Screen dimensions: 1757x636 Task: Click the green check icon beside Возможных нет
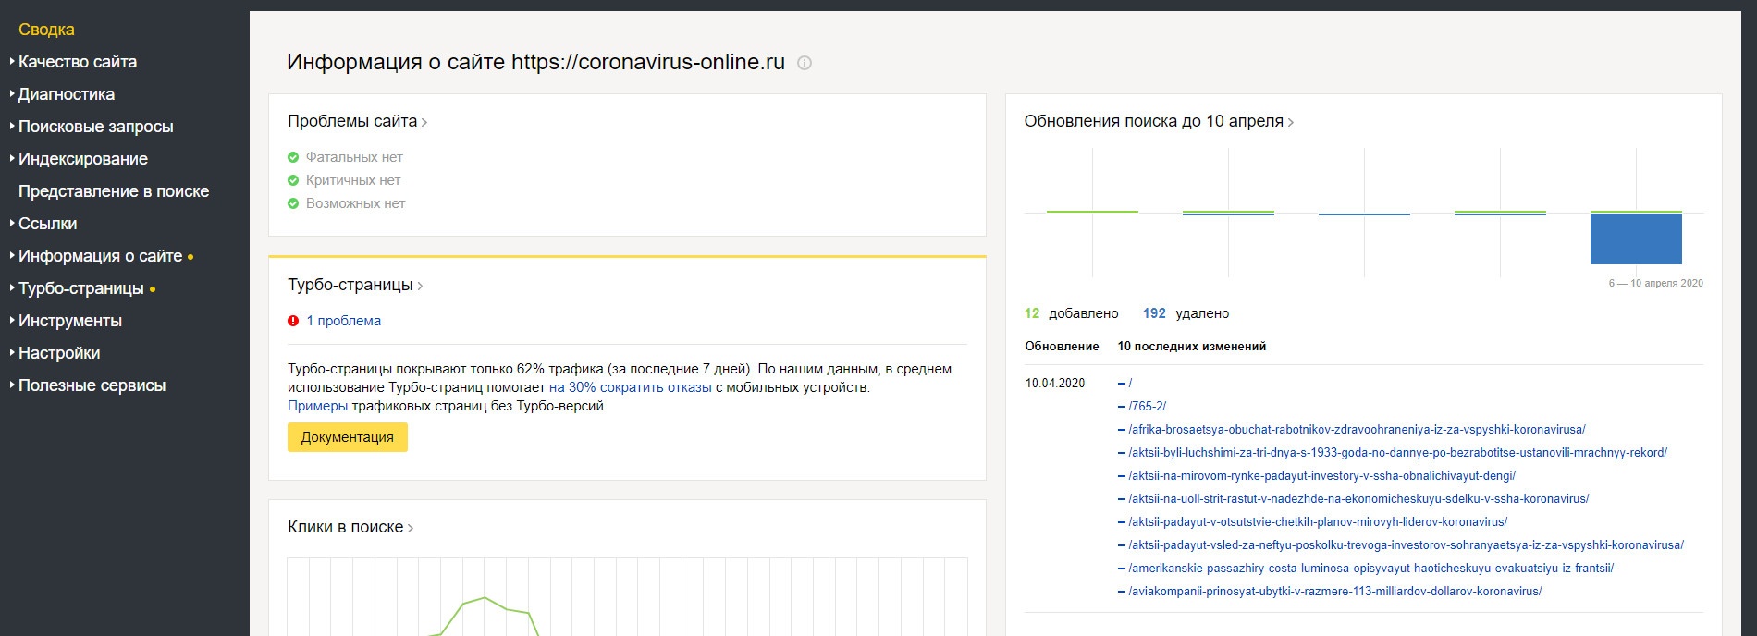coord(293,203)
